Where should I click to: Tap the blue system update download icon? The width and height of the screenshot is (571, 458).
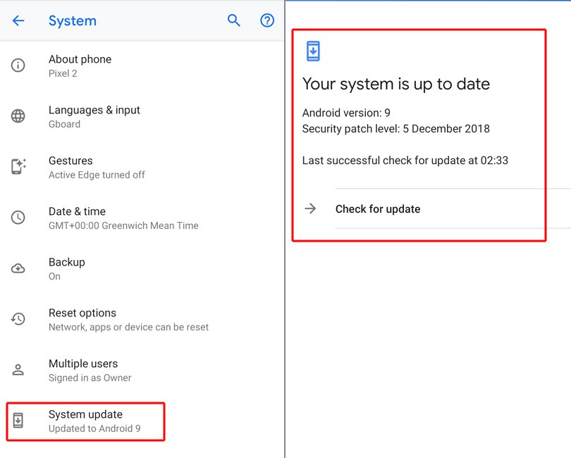coord(313,51)
